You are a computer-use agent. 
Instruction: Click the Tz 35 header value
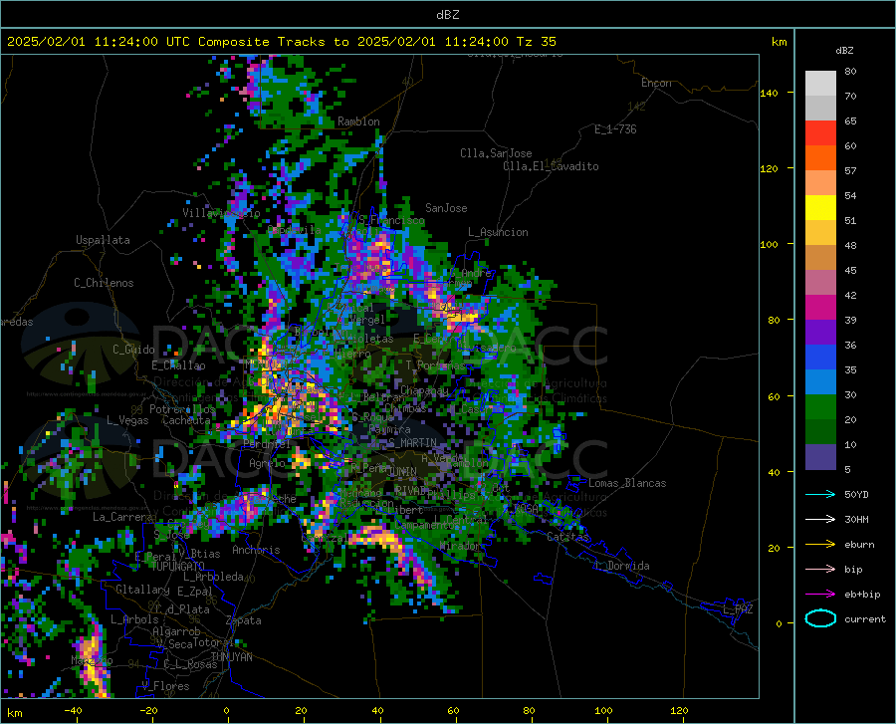coord(536,42)
